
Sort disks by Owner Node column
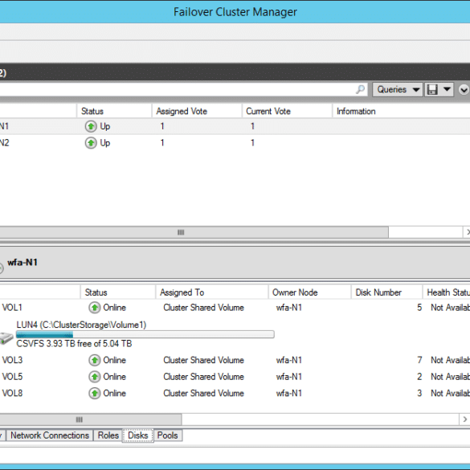point(309,292)
